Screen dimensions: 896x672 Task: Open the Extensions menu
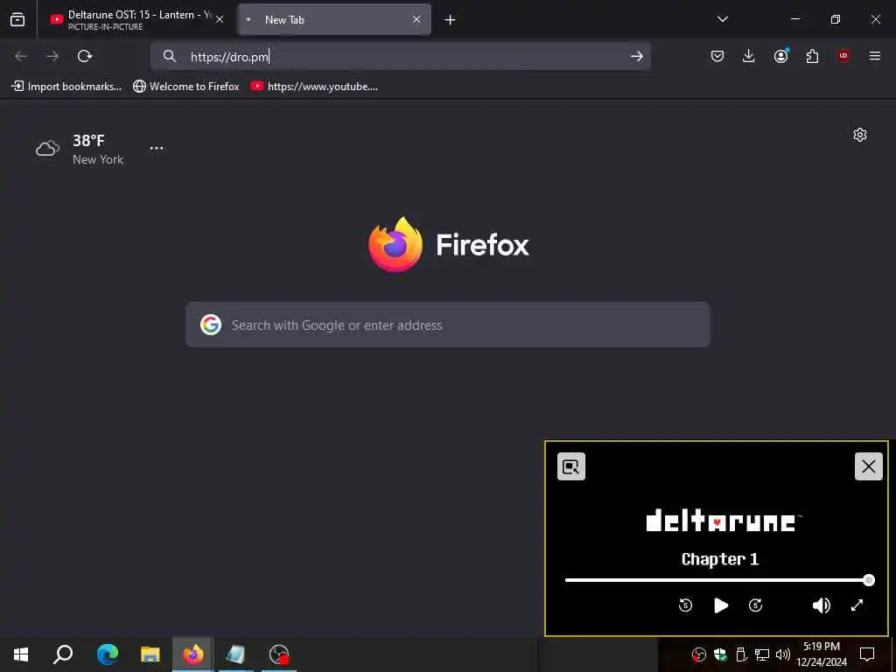tap(812, 56)
